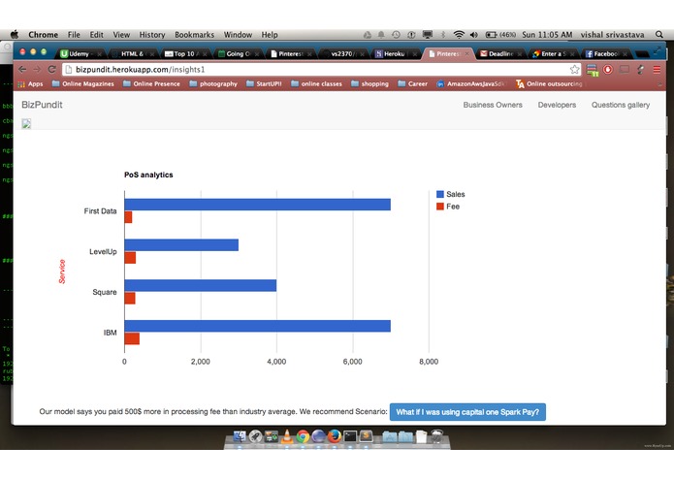Open the Apps bookmarks shortcut
674x479 pixels.
click(30, 83)
